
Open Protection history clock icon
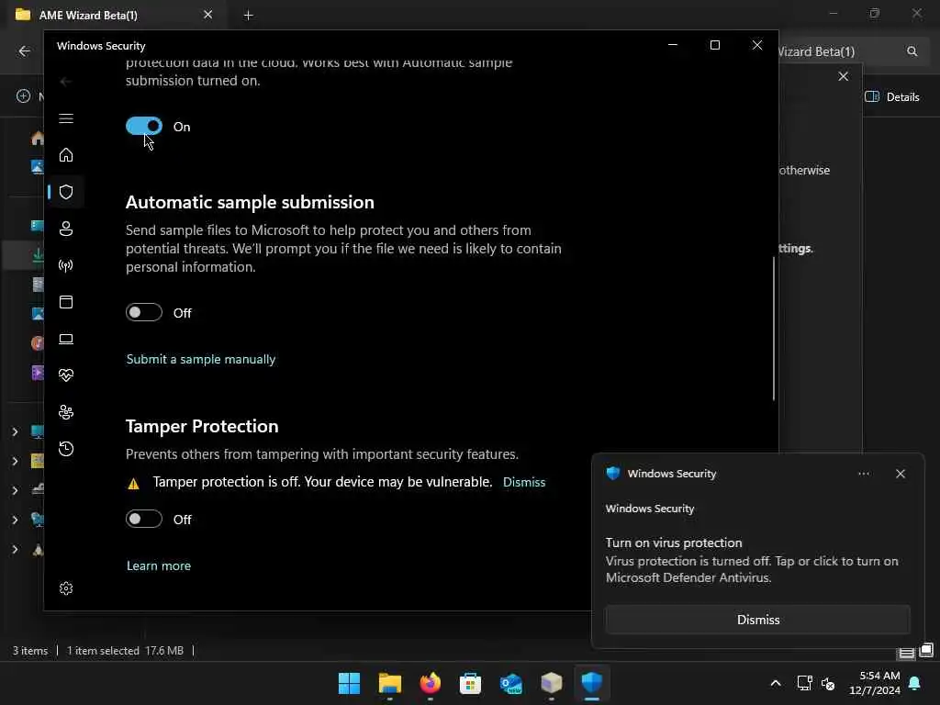pos(66,448)
